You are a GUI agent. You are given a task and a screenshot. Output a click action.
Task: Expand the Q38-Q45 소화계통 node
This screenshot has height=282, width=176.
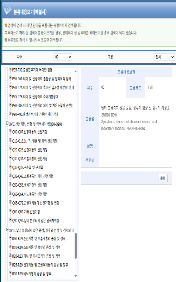[x=11, y=175]
